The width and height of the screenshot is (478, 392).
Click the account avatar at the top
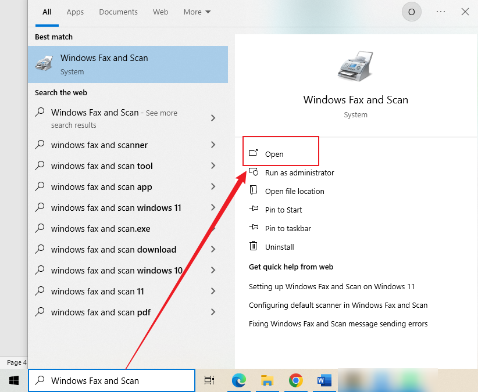coord(412,12)
